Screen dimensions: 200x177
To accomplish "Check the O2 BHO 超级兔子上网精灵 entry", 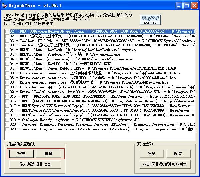I will [7, 36].
